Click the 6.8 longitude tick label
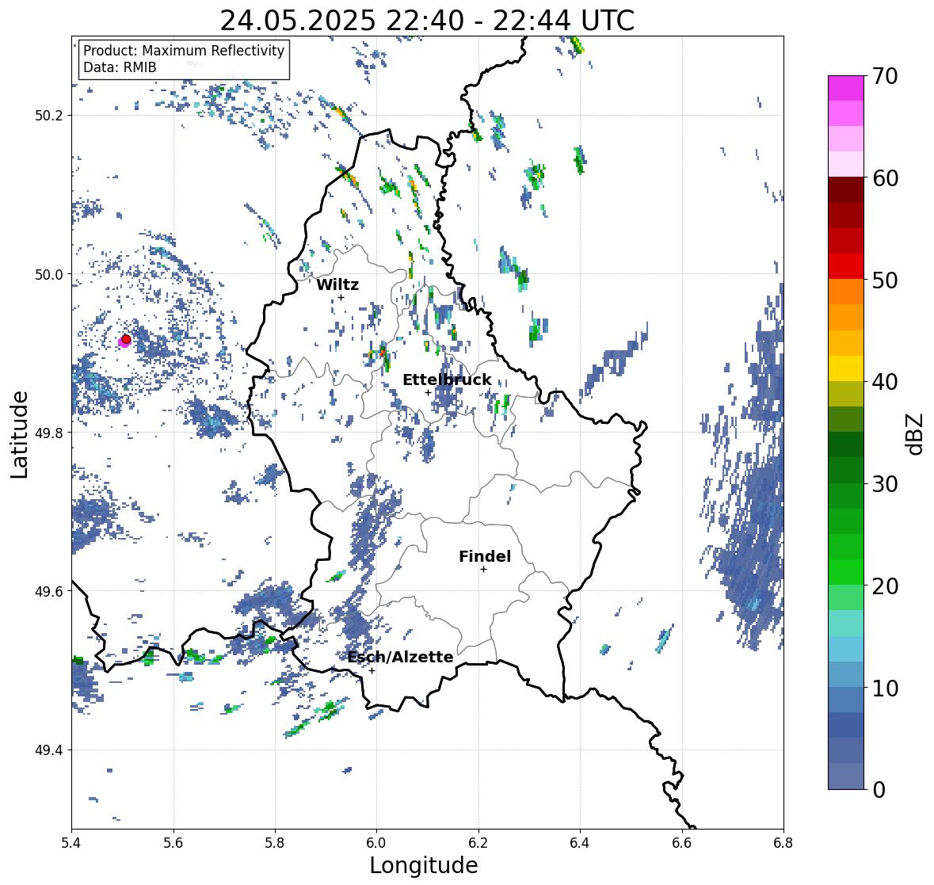 coord(783,843)
